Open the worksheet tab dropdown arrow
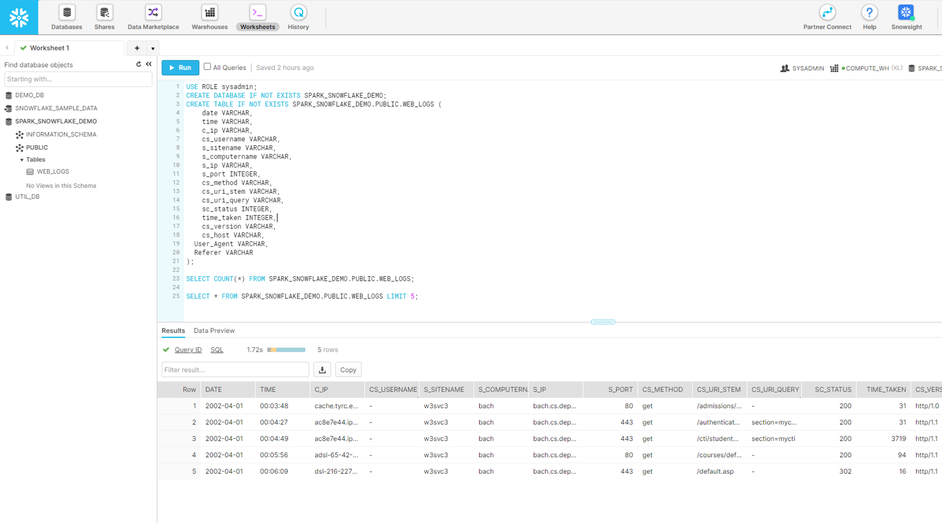Viewport: 942px width, 523px height. tap(152, 48)
